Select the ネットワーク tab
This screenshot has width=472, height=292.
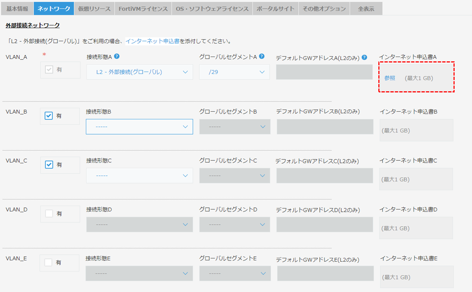coord(54,9)
